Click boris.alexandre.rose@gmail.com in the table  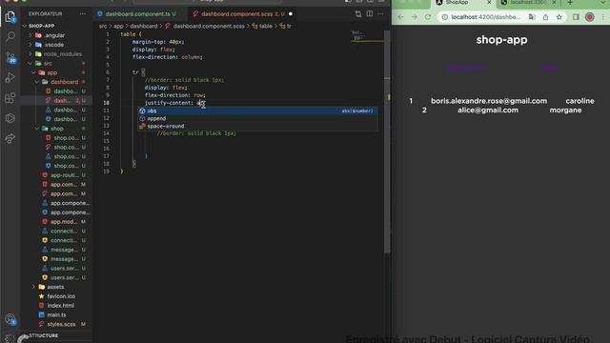489,101
